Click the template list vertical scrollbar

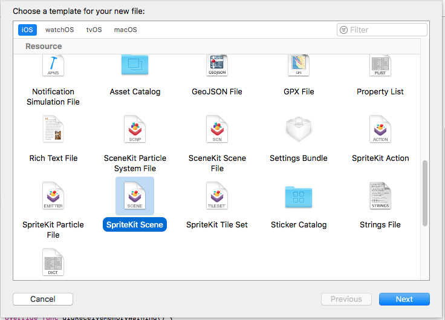pos(425,193)
